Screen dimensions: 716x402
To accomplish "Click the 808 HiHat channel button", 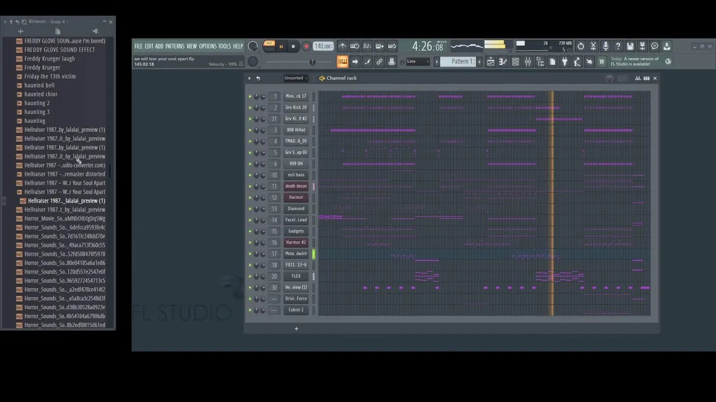I will (296, 130).
